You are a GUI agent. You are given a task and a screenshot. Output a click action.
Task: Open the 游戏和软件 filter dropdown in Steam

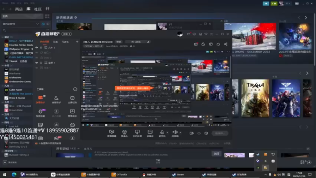coord(21,24)
